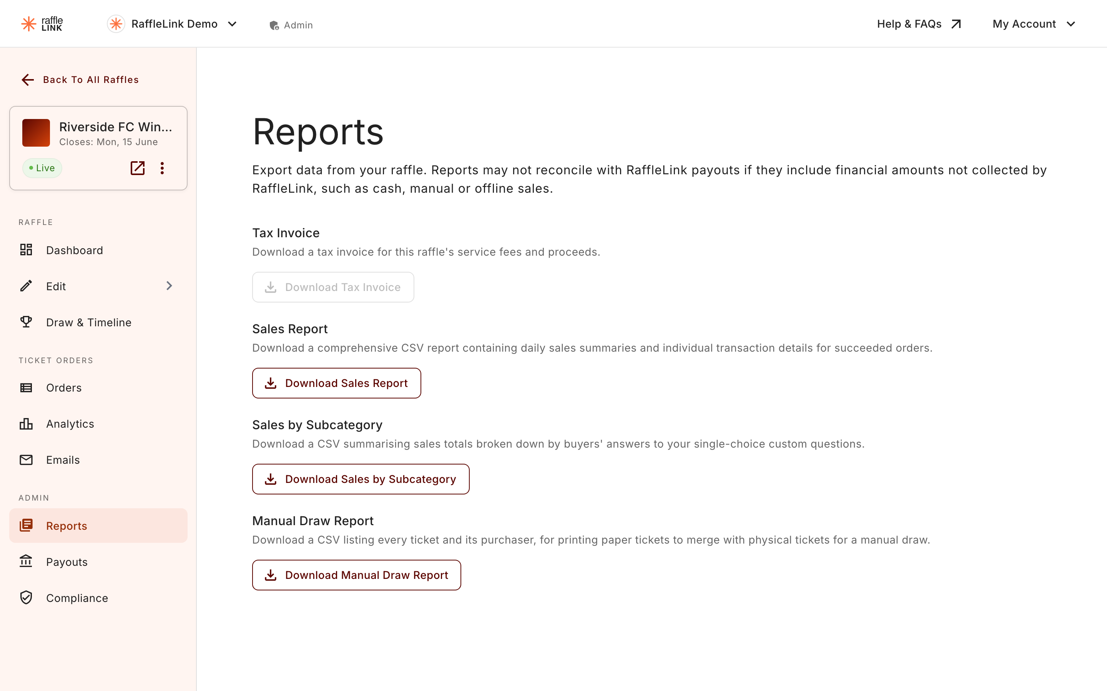The image size is (1107, 691).
Task: Click the Reports library icon
Action: (26, 526)
